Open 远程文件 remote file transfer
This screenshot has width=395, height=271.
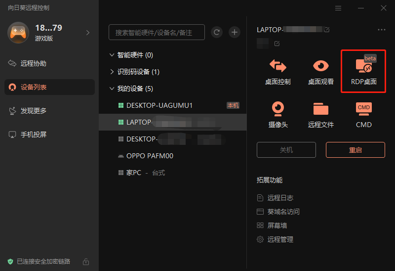tap(320, 115)
